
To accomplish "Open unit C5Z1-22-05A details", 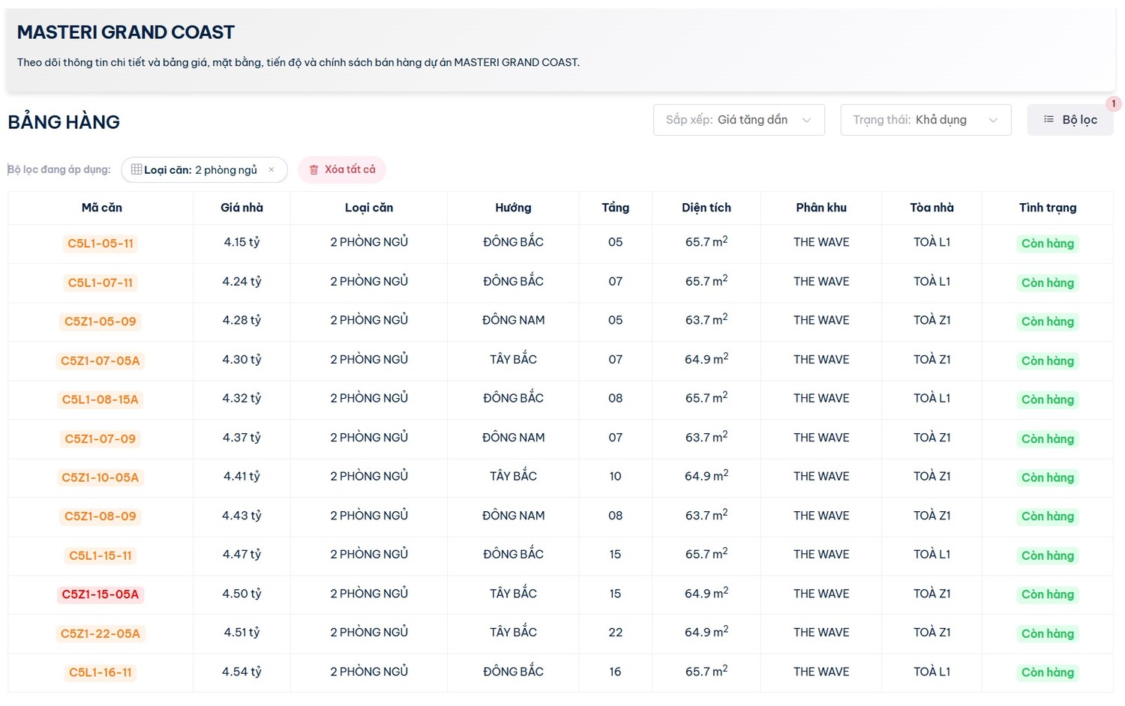I will [100, 633].
